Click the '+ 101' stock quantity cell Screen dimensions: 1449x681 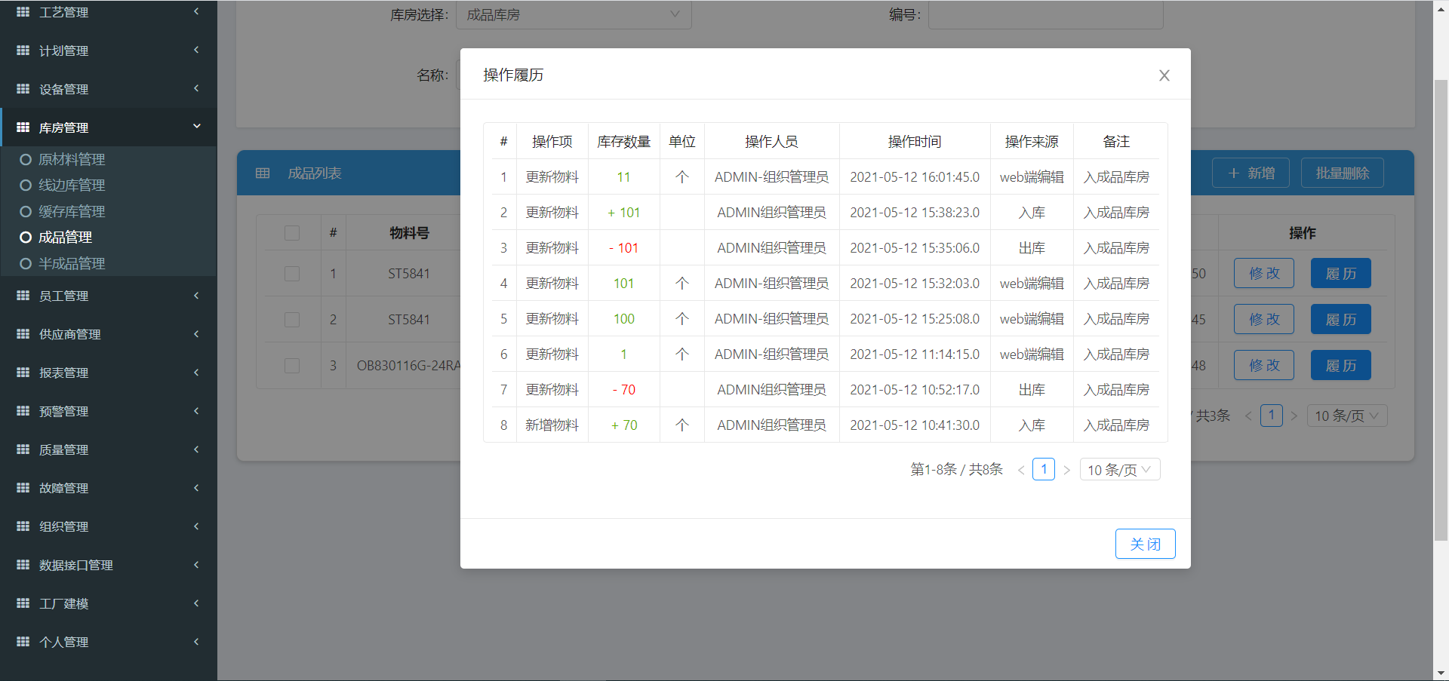click(x=624, y=213)
